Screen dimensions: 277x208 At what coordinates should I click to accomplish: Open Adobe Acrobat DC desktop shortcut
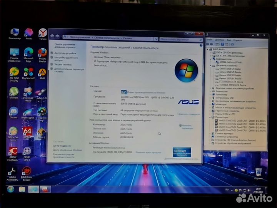12,174
